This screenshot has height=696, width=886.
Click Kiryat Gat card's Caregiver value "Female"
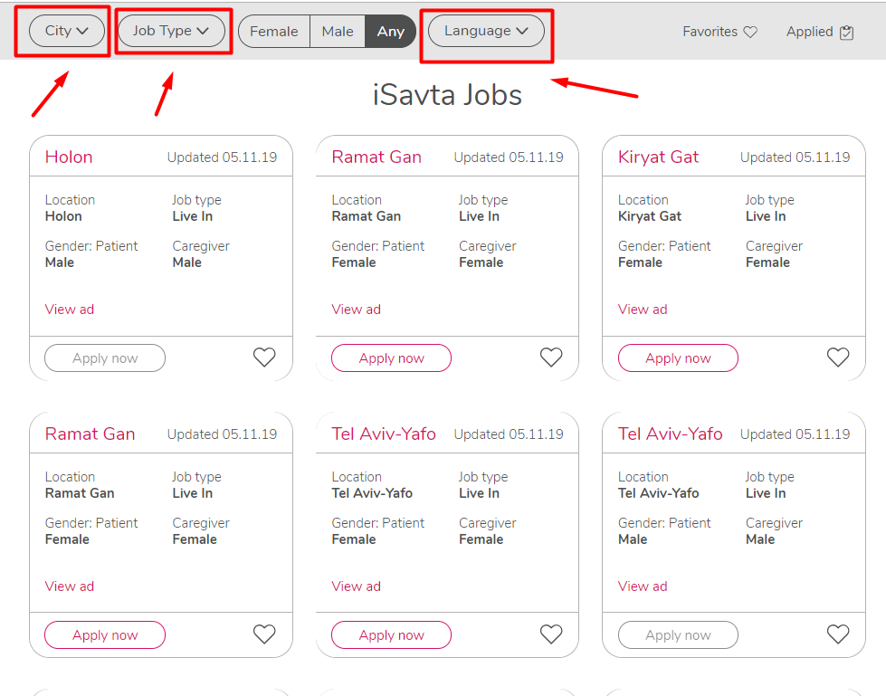[x=767, y=262]
